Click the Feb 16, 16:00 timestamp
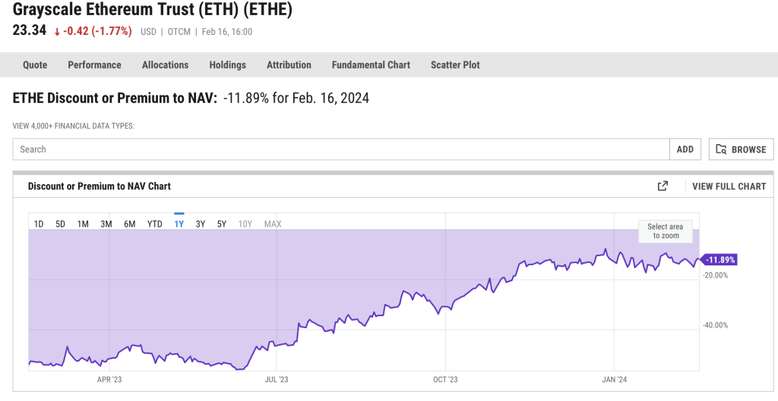Screen dimensions: 778x401 (x=226, y=32)
